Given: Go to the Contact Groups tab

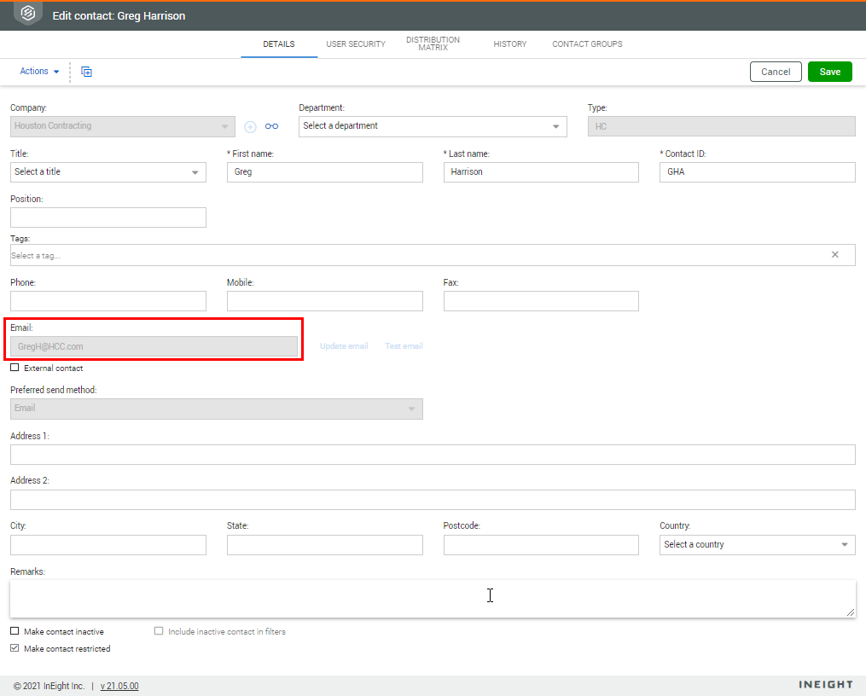Looking at the screenshot, I should click(587, 44).
